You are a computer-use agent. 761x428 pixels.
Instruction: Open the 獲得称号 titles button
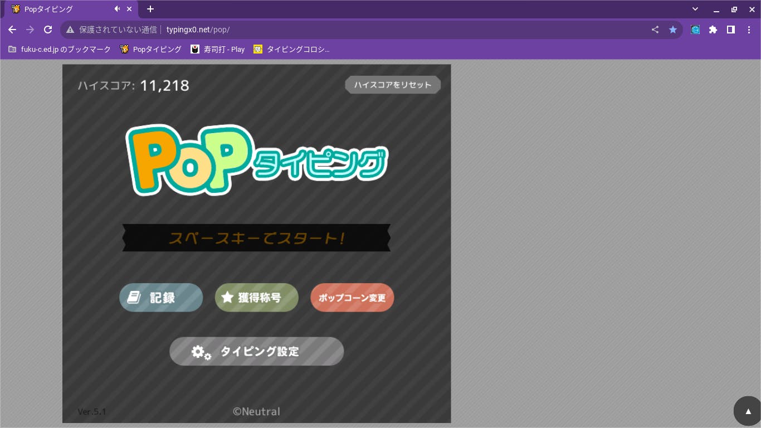tap(256, 298)
